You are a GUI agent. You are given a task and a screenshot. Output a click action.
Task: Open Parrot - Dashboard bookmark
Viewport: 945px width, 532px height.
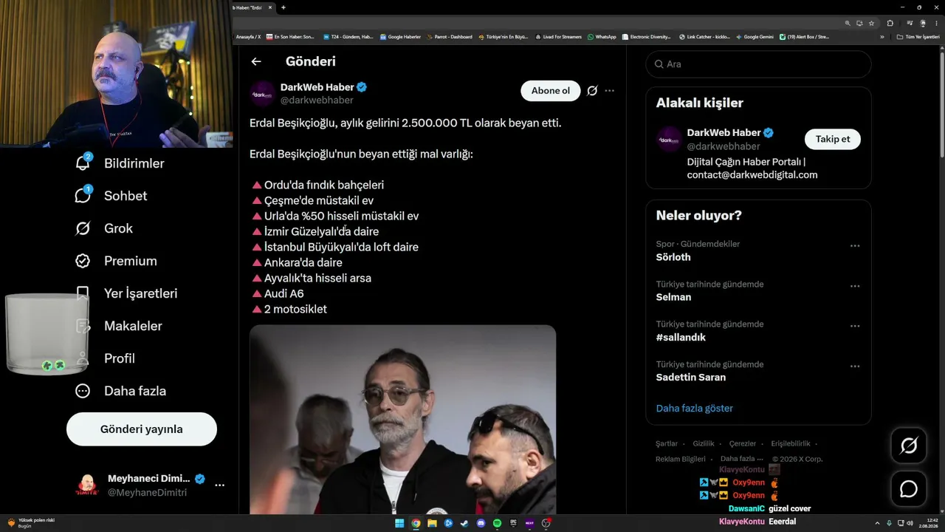[x=450, y=36]
